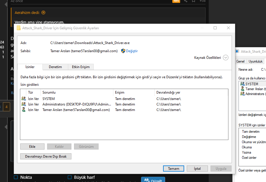Click the forum share icon
Viewport: 266px width, 182px height.
coord(186,1)
